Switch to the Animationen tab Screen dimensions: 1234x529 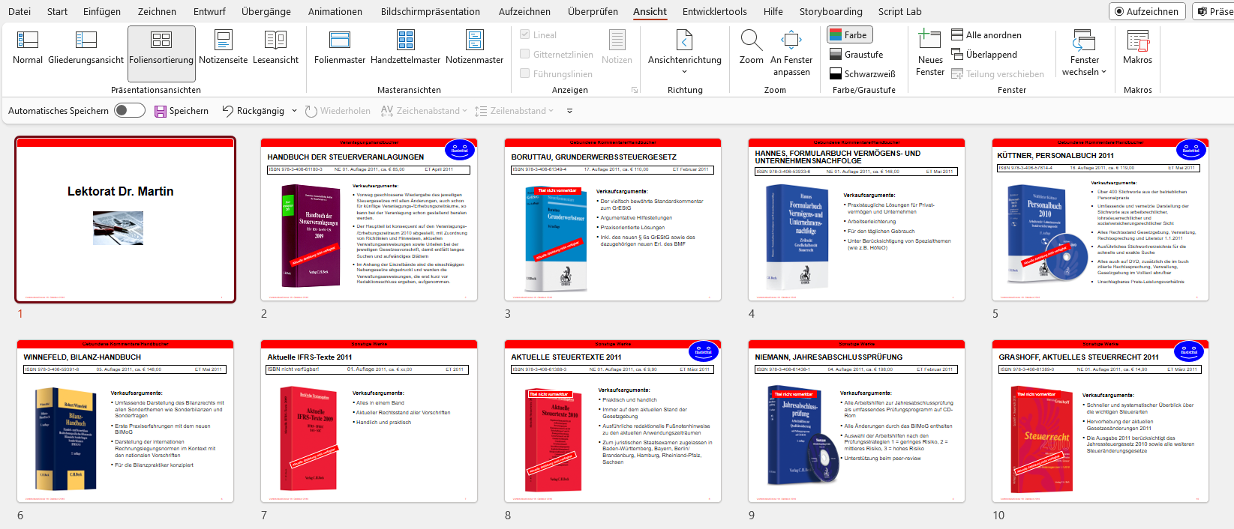tap(335, 11)
